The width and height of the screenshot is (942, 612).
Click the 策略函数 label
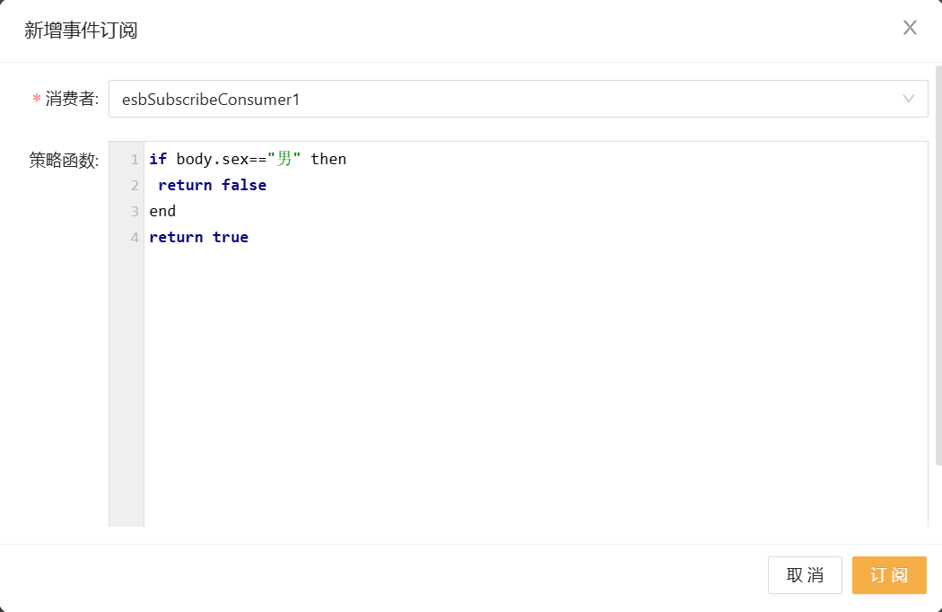pyautogui.click(x=64, y=160)
